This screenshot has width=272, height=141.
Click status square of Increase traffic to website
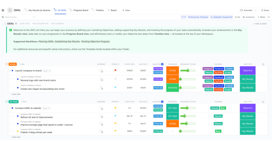click(x=12, y=108)
